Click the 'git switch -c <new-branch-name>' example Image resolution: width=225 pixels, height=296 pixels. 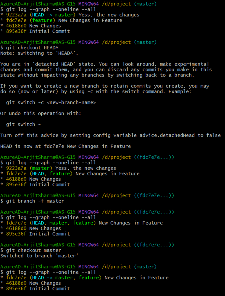coord(51,103)
